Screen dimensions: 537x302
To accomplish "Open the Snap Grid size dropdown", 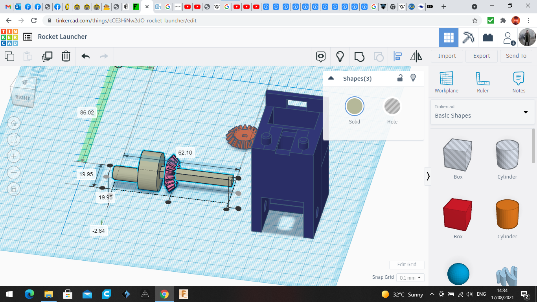I will tap(410, 278).
